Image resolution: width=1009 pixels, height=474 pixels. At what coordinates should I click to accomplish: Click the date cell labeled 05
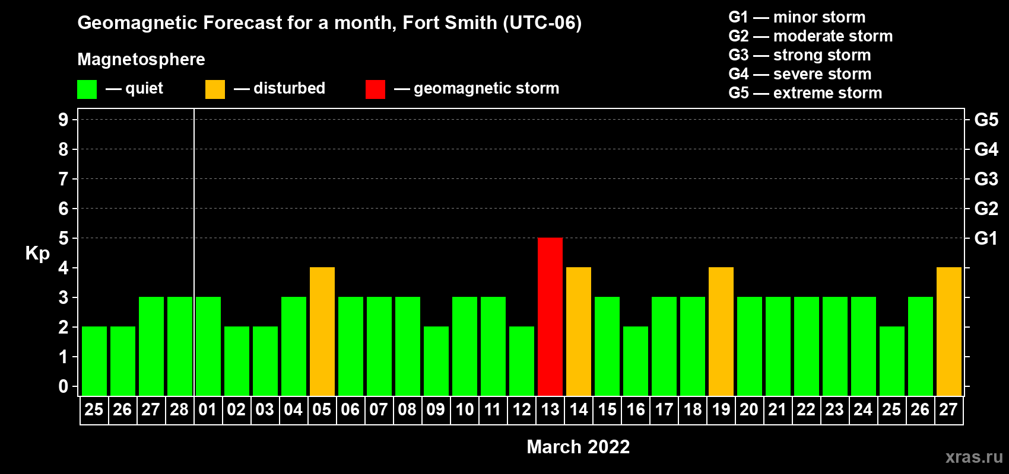point(322,410)
